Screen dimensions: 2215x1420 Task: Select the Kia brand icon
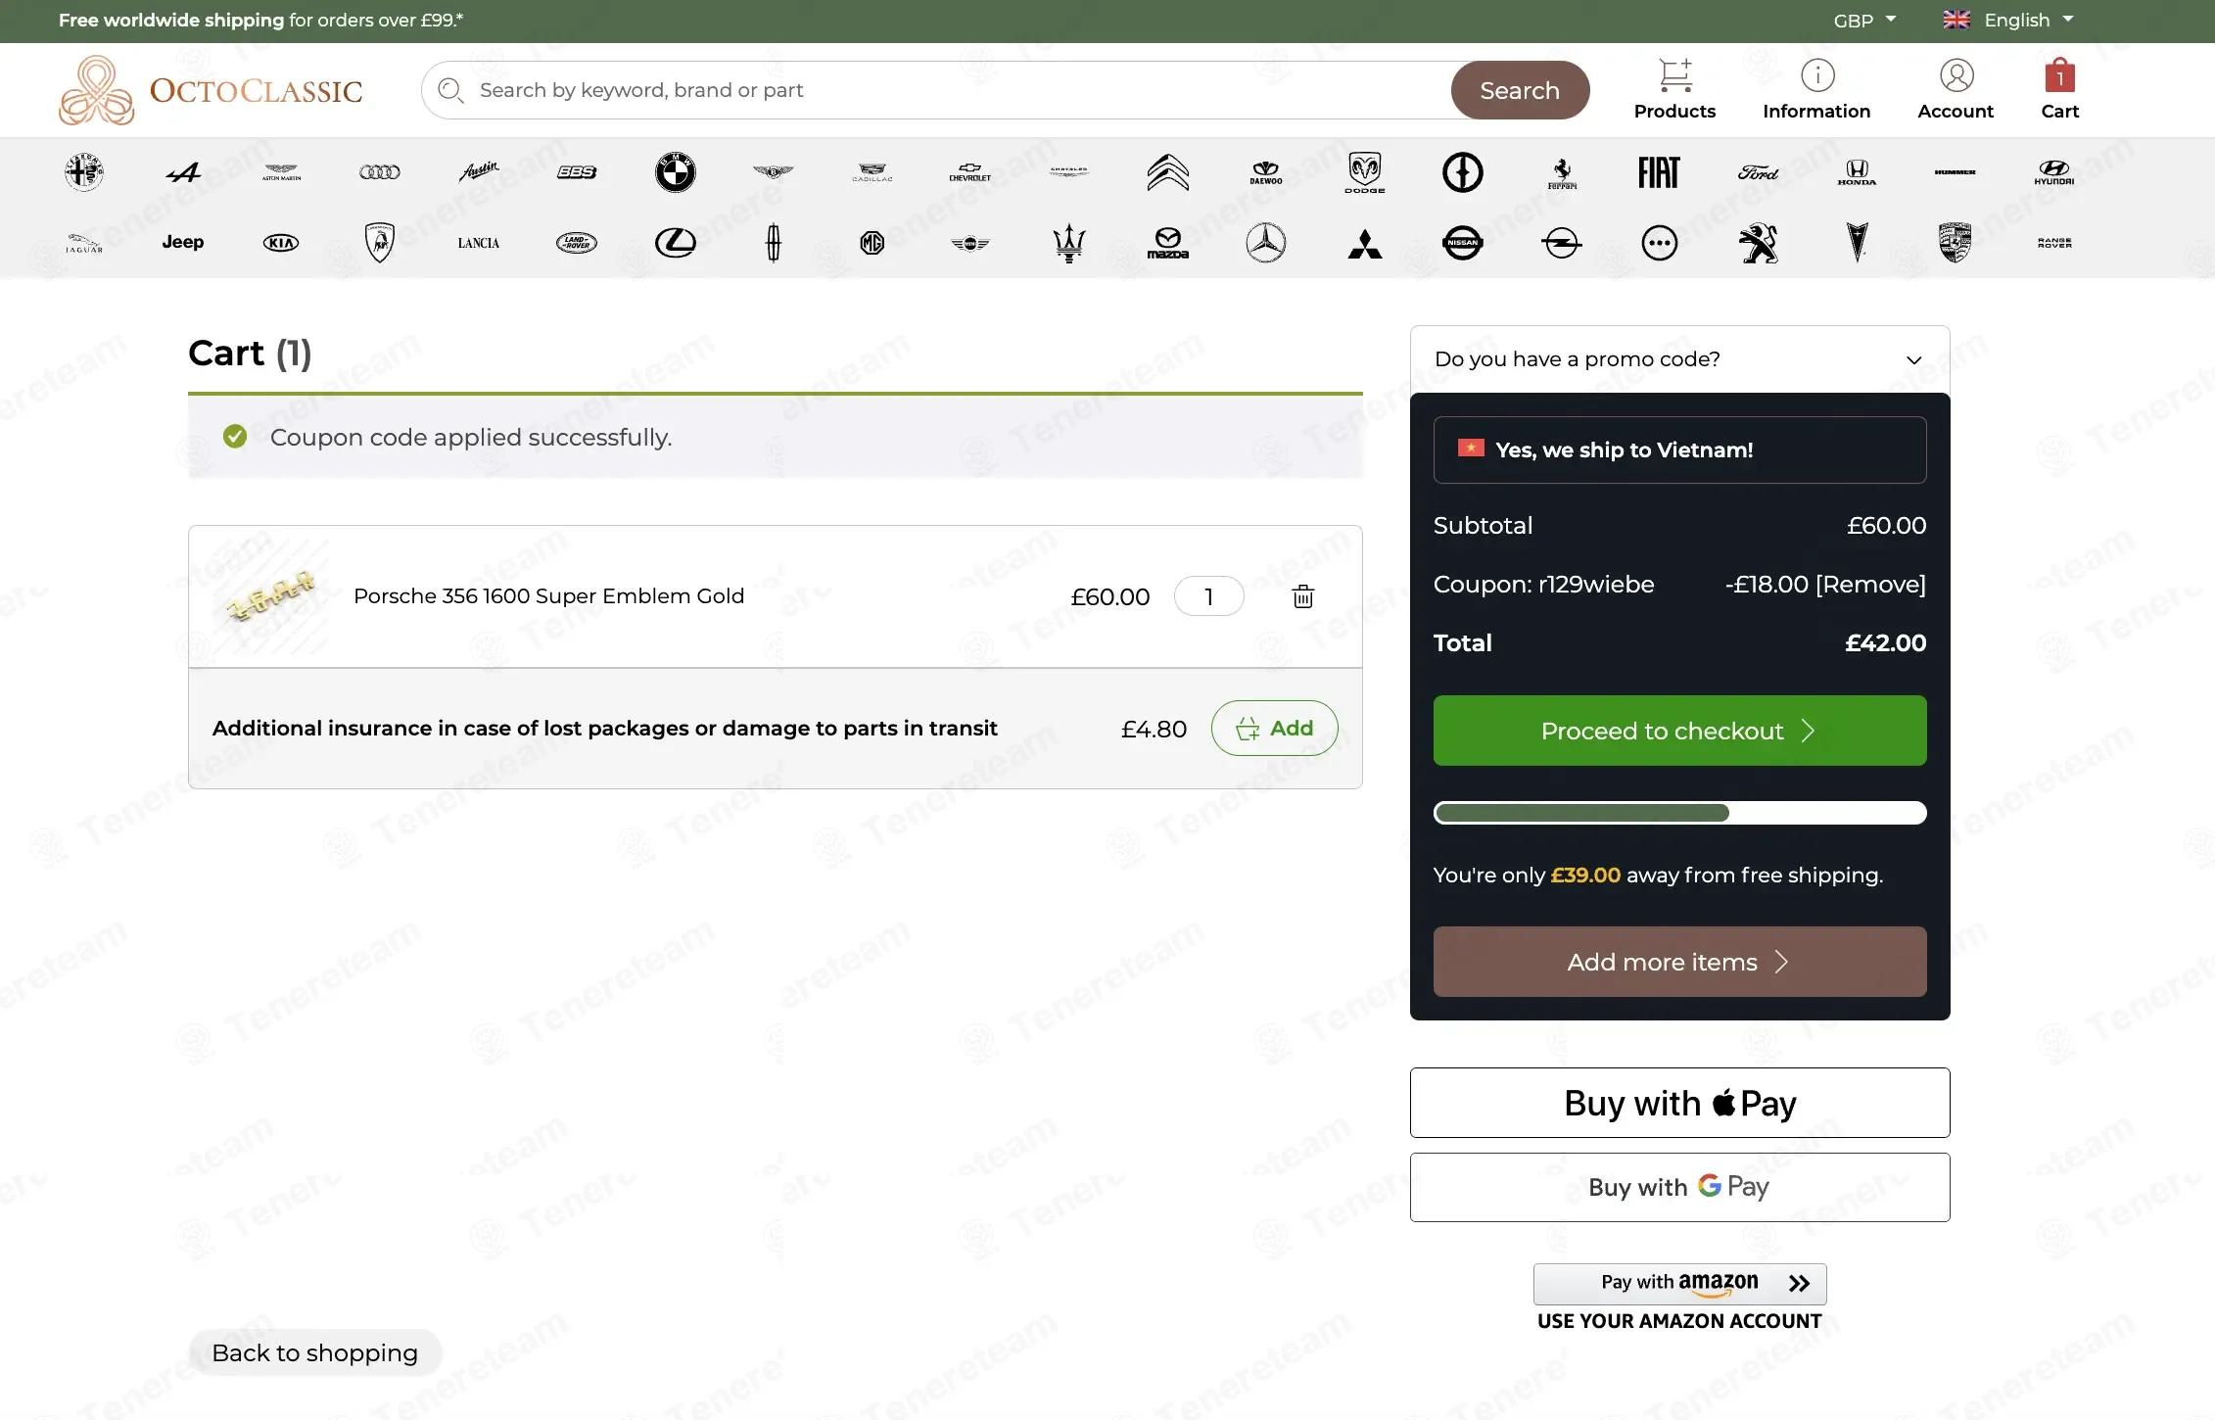pos(281,243)
